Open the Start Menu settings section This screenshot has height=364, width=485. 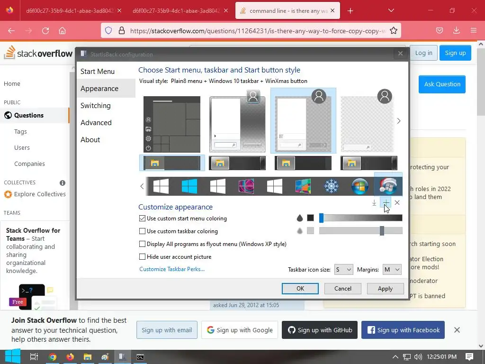[98, 71]
